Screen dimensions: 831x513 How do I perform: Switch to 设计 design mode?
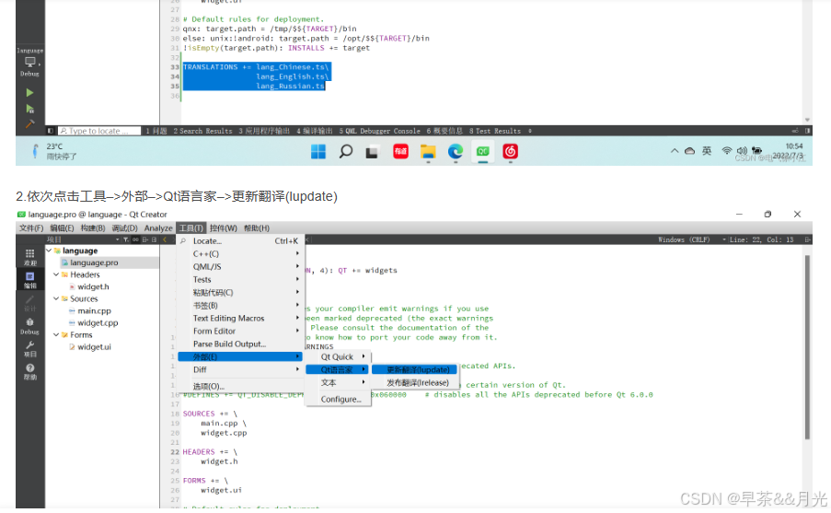click(x=29, y=303)
